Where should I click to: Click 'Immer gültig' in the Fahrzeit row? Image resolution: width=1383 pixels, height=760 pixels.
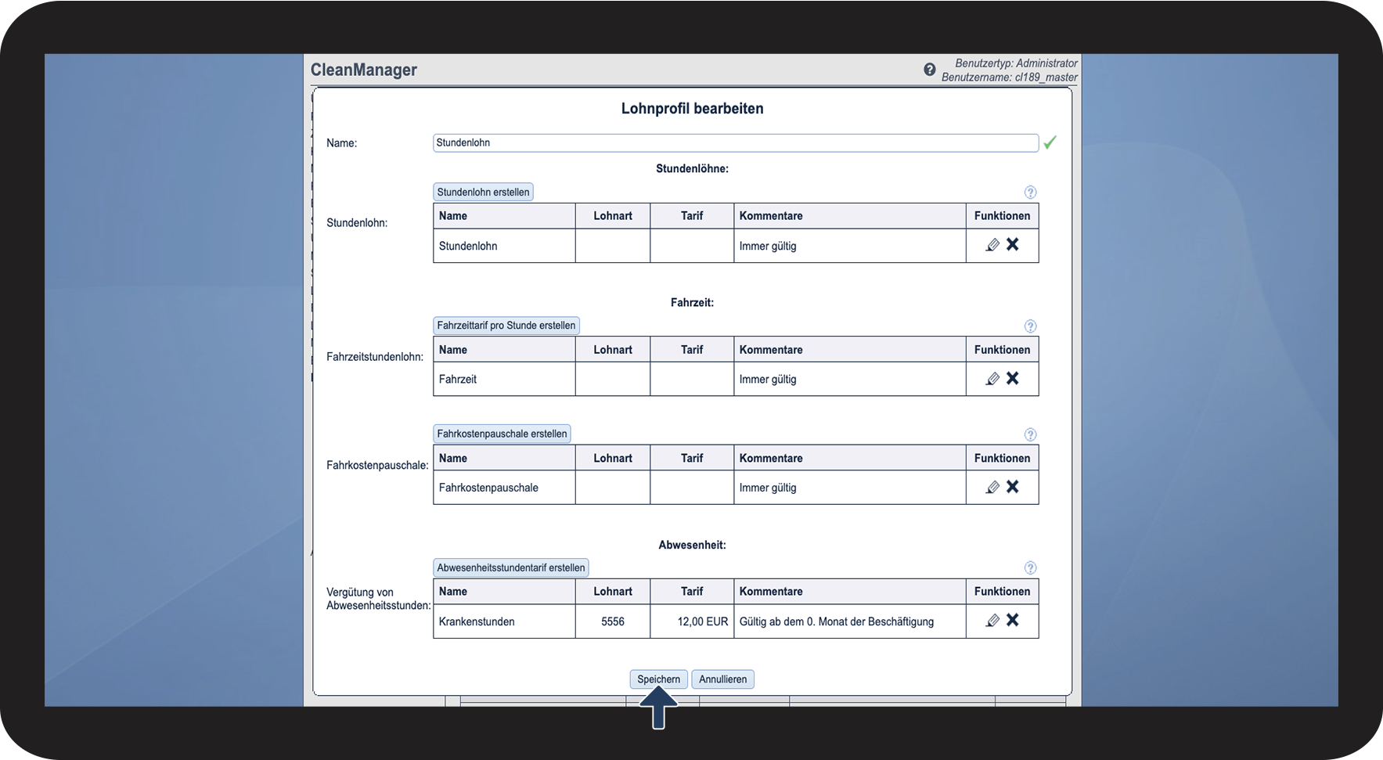coord(768,379)
